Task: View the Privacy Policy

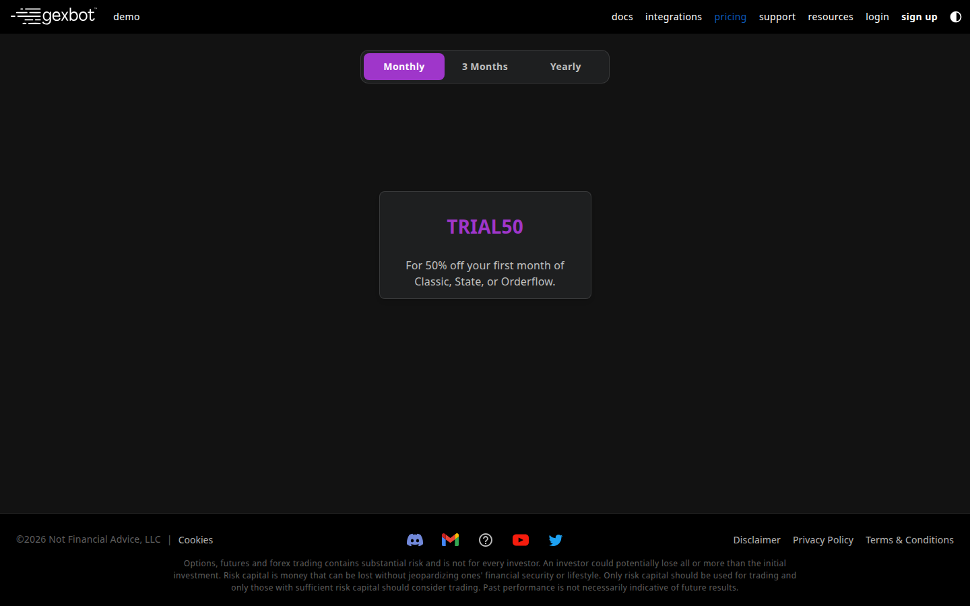Action: (823, 540)
